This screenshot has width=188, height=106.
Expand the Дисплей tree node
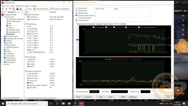(x=3, y=43)
